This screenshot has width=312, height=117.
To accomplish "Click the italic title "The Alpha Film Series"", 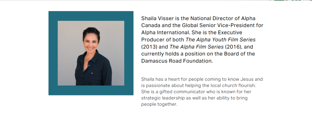I will 197,47.
